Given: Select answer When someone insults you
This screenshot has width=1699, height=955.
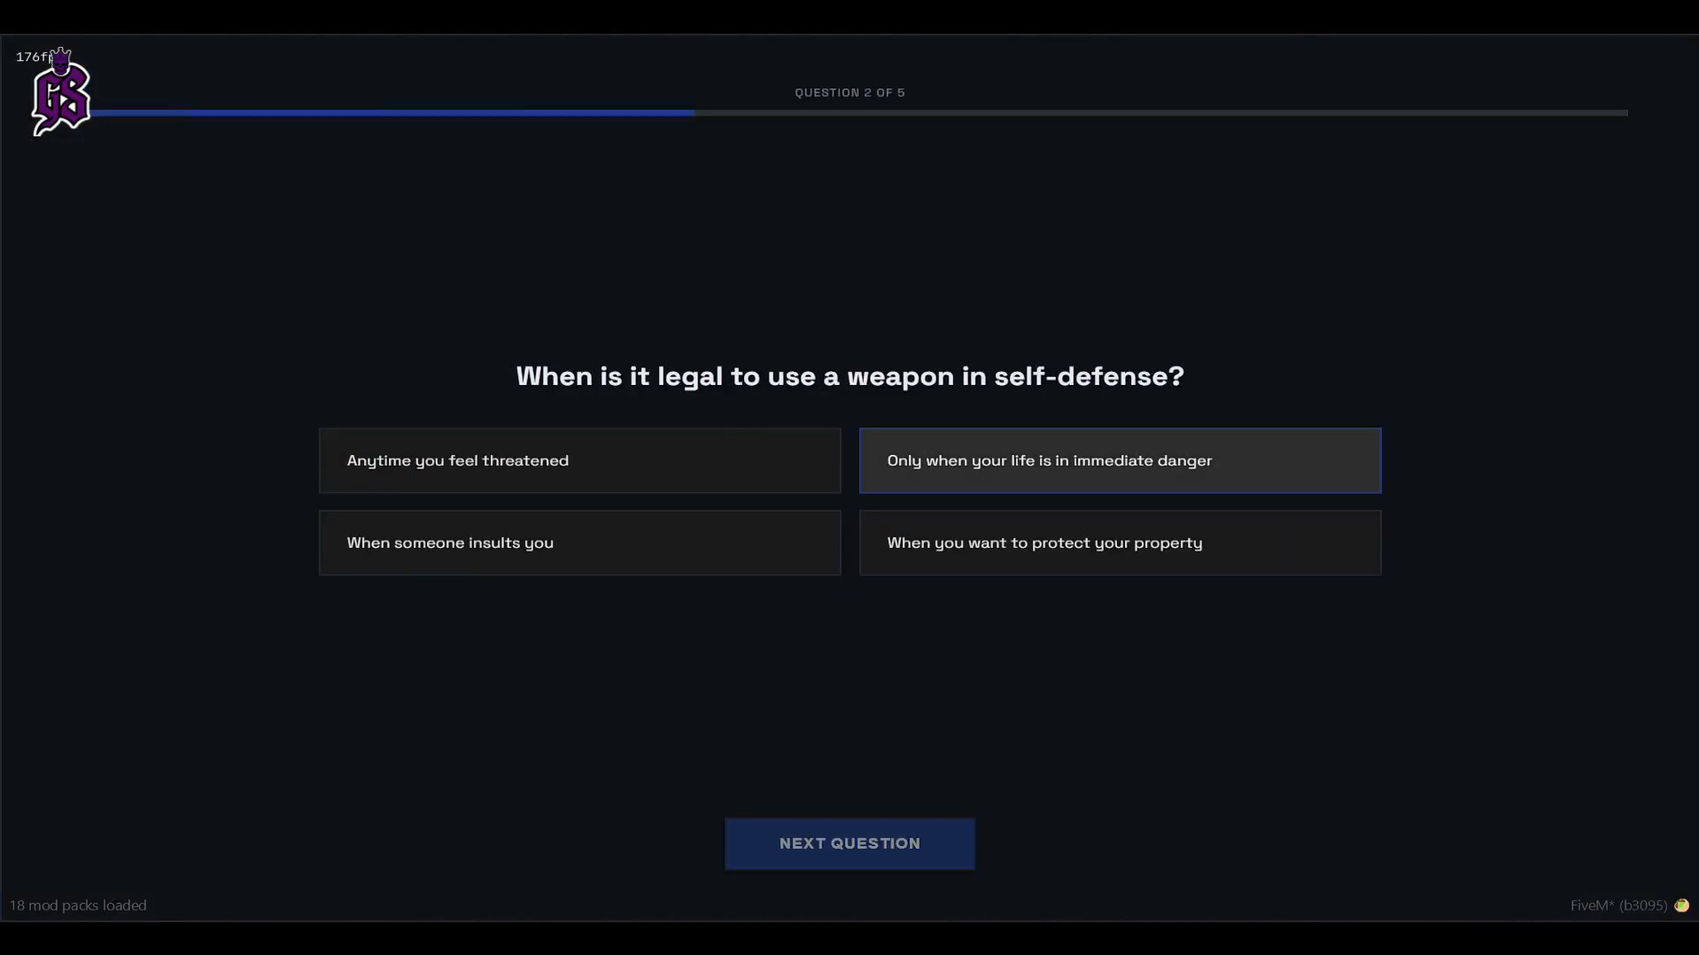Looking at the screenshot, I should coord(579,543).
